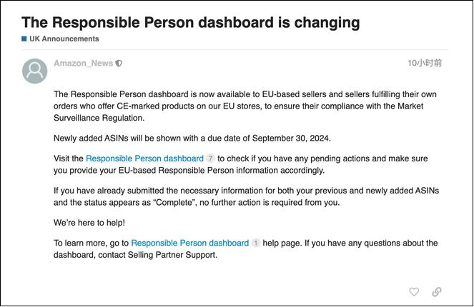Click the topic title about dashboard changing
This screenshot has width=474, height=307.
tap(190, 22)
